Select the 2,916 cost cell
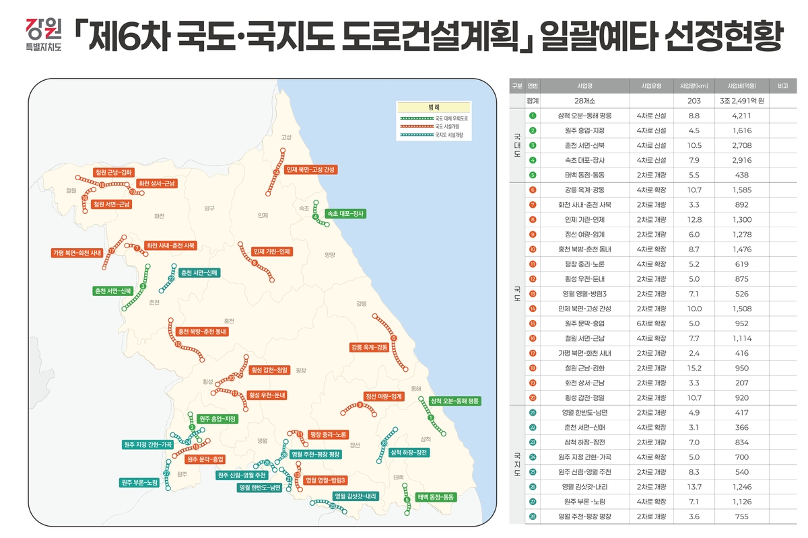 pyautogui.click(x=741, y=160)
